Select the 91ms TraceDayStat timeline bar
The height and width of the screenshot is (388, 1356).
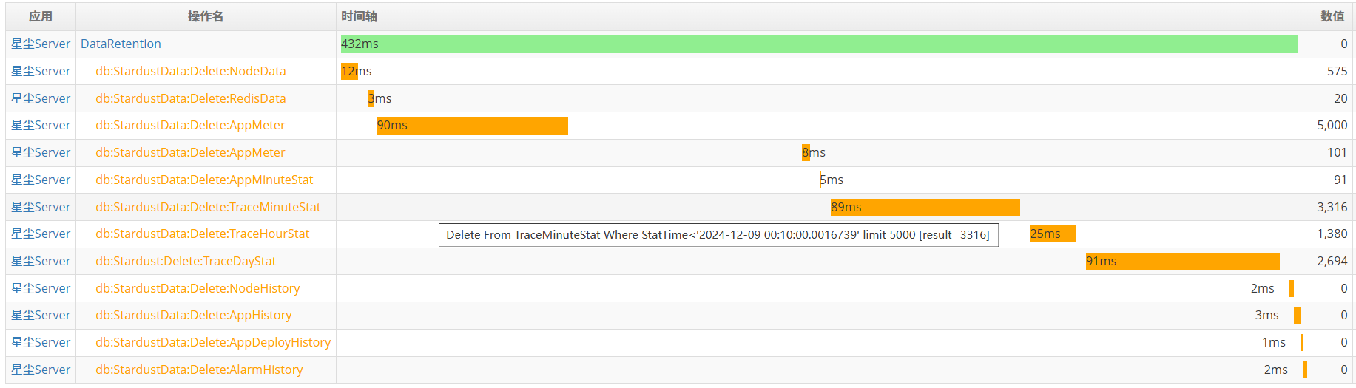tap(1182, 261)
